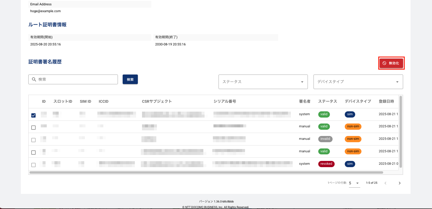Click the vertical scrollbar beside the table
Viewport: 432px width, 209px height.
401,132
